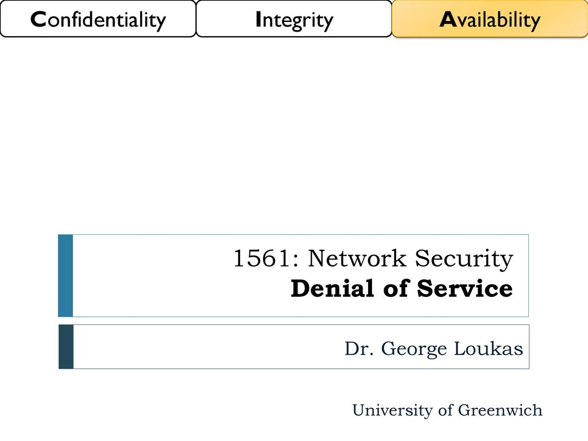This screenshot has width=588, height=441.
Task: Click the 'Dr.' prefix in author line
Action: pyautogui.click(x=359, y=349)
